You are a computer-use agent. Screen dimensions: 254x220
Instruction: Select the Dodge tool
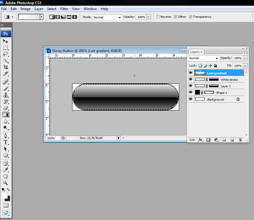tap(5, 128)
